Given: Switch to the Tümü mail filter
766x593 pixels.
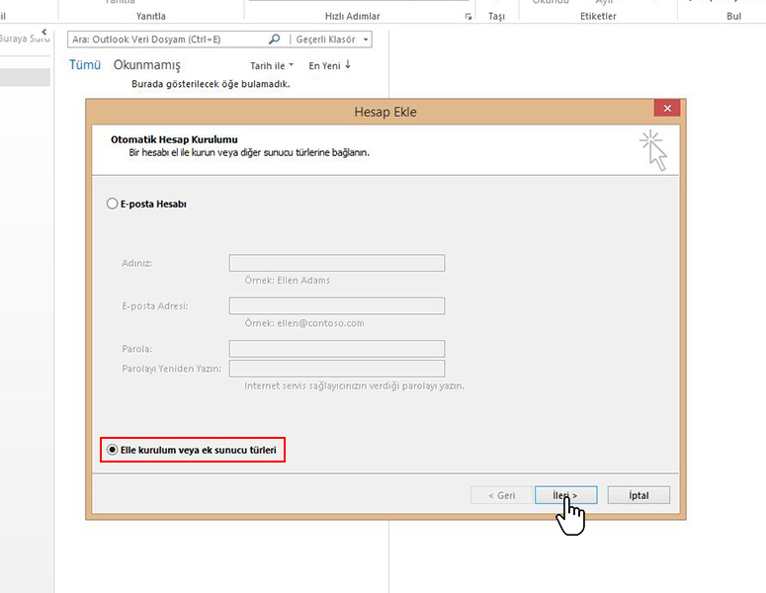Looking at the screenshot, I should [85, 65].
